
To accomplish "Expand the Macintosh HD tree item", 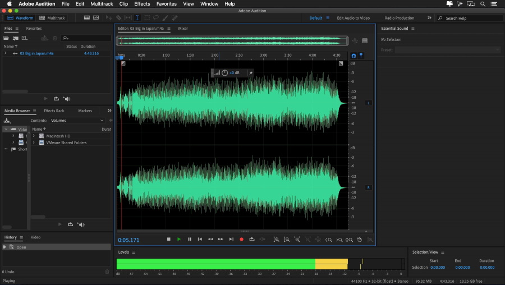I will (x=34, y=136).
